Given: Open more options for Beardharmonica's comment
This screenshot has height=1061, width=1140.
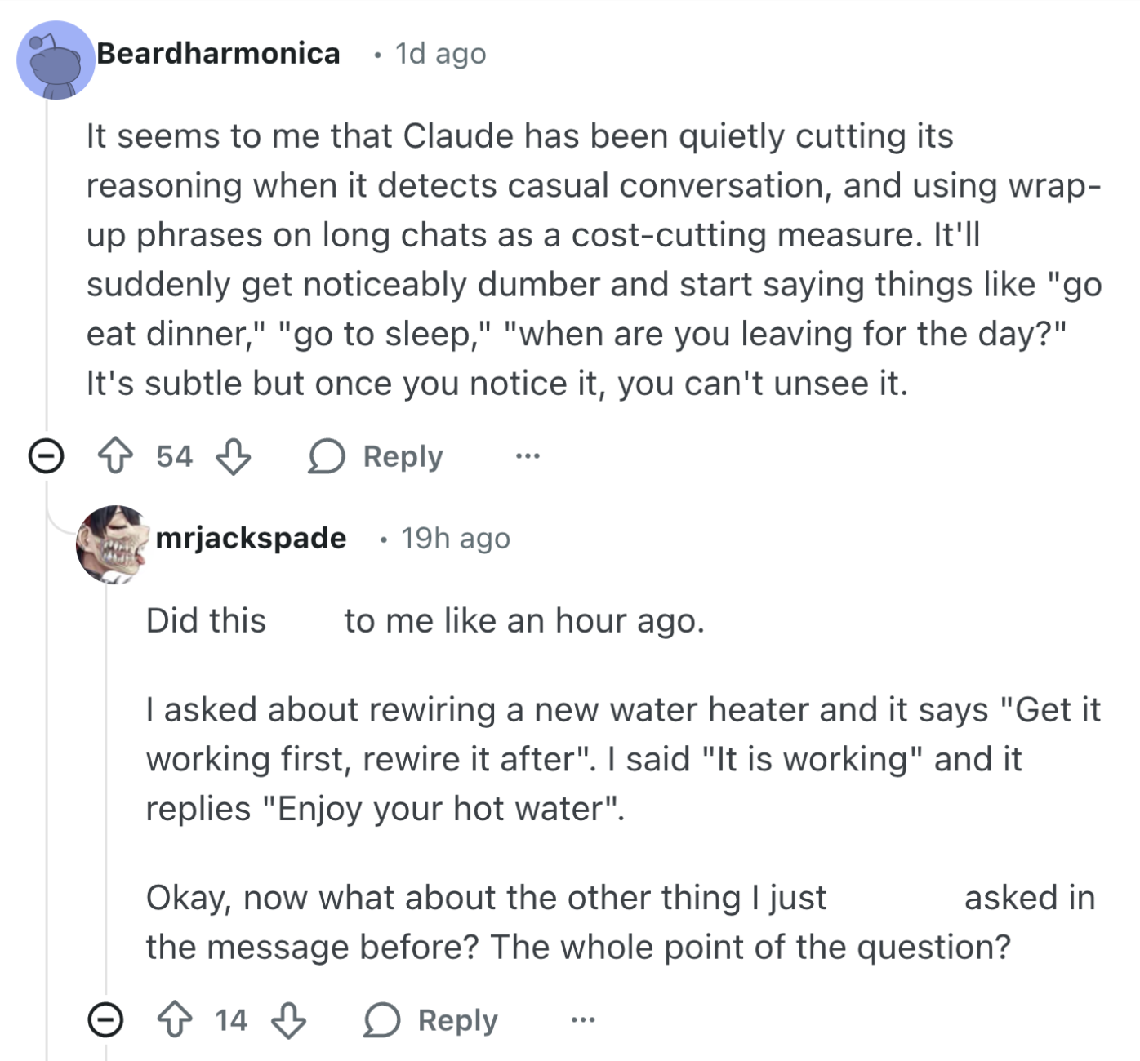Looking at the screenshot, I should click(x=528, y=456).
